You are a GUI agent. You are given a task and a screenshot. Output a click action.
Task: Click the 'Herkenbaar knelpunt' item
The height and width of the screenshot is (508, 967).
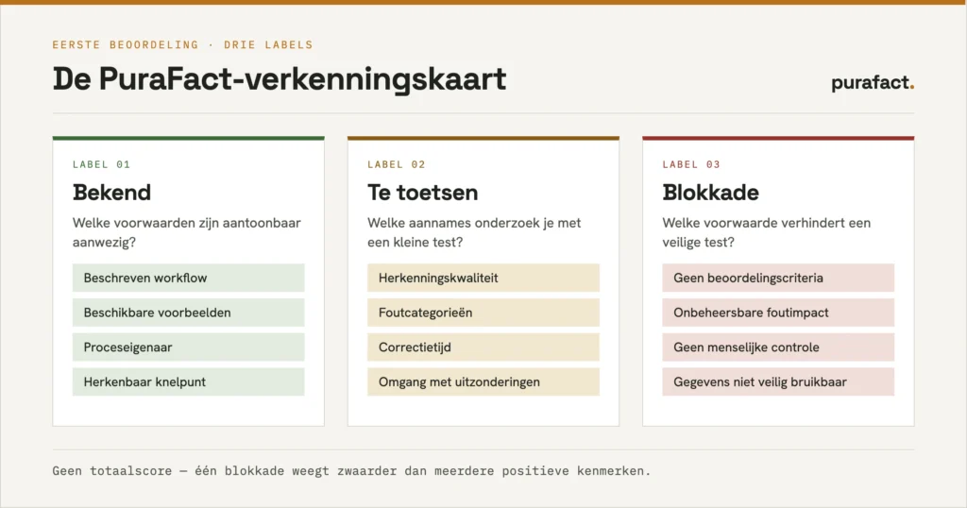pos(188,381)
